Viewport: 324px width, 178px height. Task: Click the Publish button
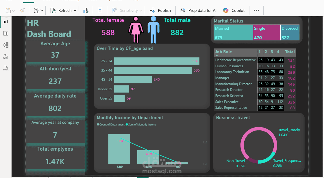[160, 10]
